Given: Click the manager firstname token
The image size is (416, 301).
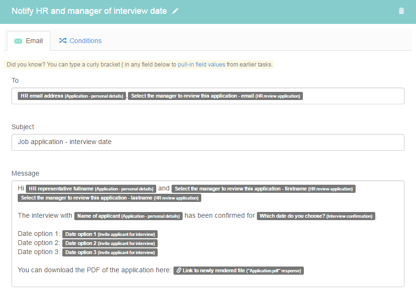Looking at the screenshot, I should coord(264,189).
